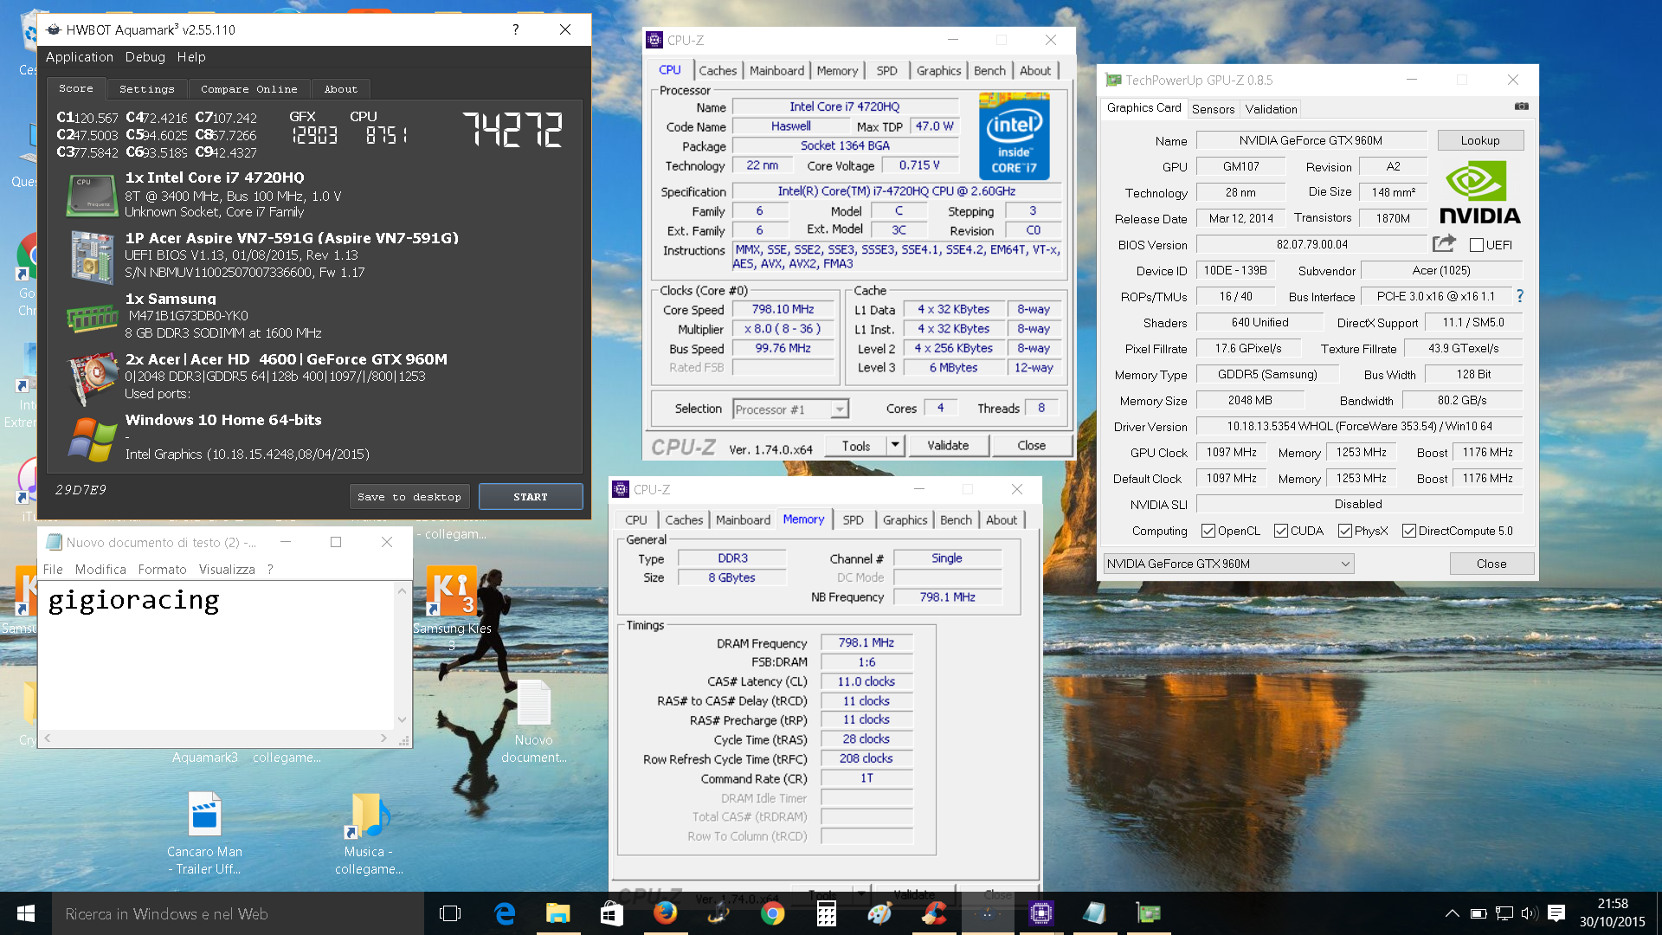Open Microsoft Edge from the taskbar

coord(505,913)
